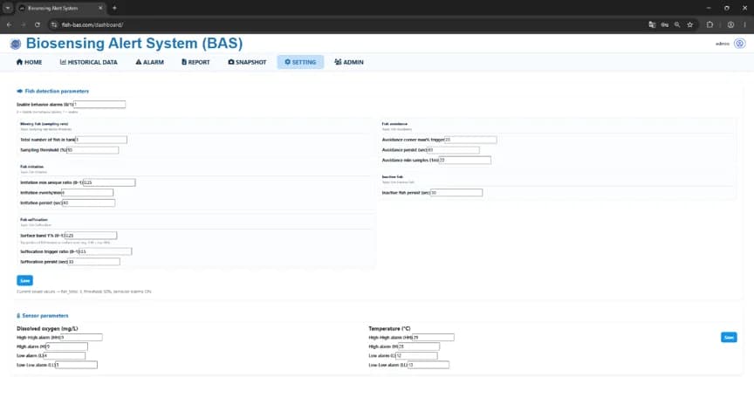Edit temperature Low-Low alarm field
Image resolution: width=754 pixels, height=405 pixels.
[x=428, y=365]
